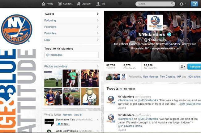The height and width of the screenshot is (133, 201).
Task: Select the Tweets sidebar item
Action: click(71, 14)
